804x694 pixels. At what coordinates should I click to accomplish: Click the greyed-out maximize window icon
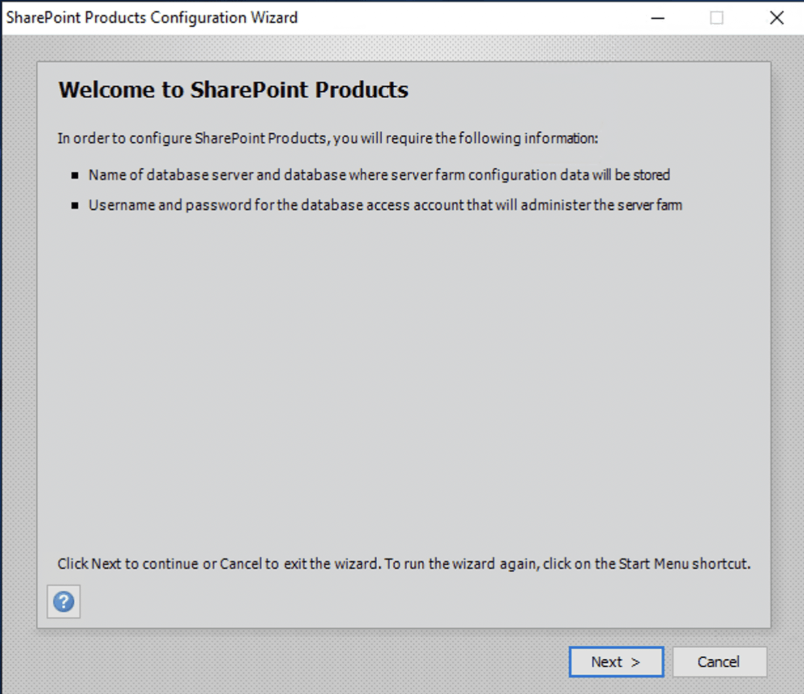(716, 18)
